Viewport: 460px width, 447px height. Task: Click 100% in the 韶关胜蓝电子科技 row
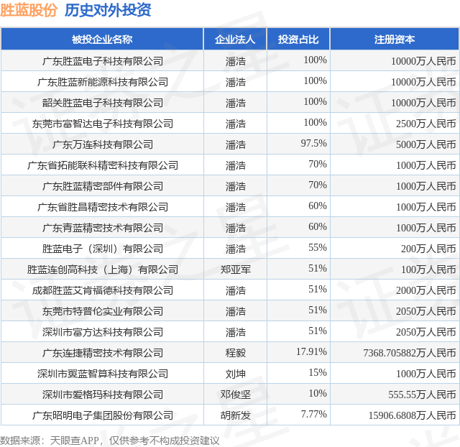click(315, 101)
